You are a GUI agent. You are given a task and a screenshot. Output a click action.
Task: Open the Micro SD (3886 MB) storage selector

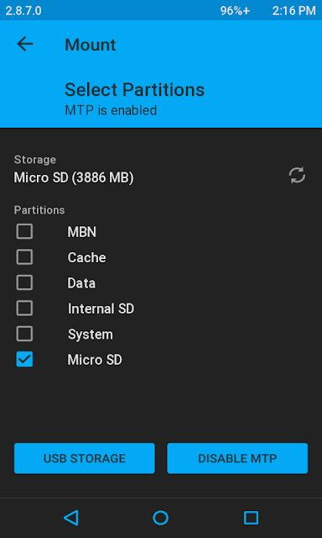coord(74,177)
